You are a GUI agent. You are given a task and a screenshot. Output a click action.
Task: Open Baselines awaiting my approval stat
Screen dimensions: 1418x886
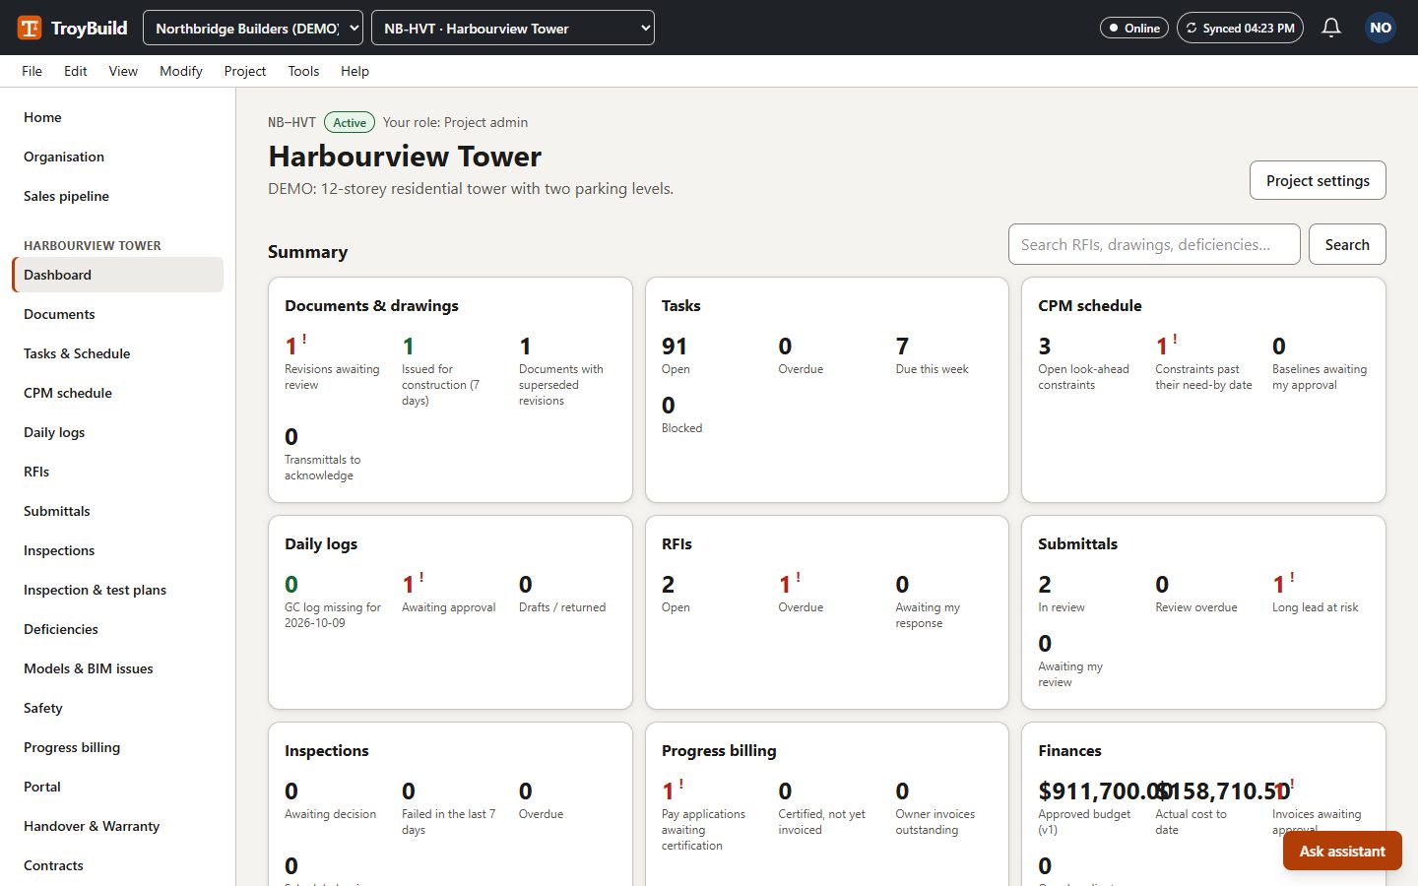click(x=1321, y=362)
